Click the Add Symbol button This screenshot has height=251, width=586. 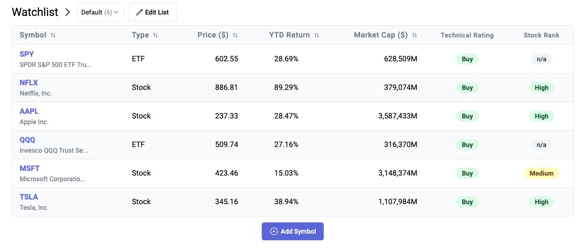[293, 231]
